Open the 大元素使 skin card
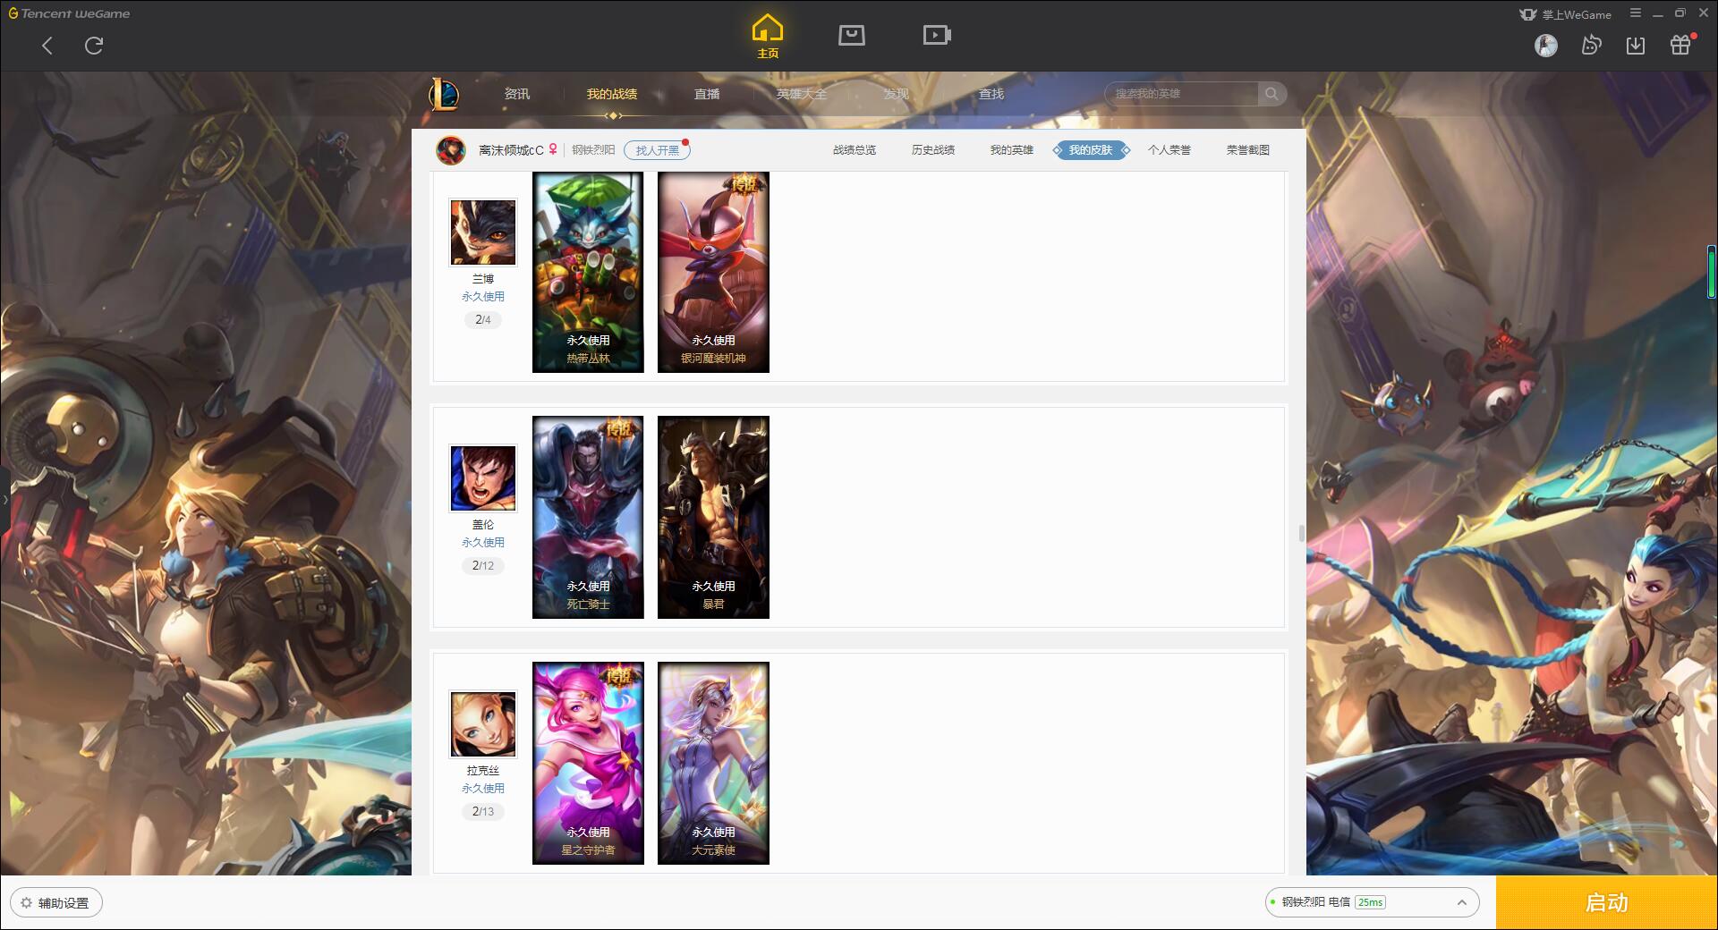The height and width of the screenshot is (930, 1718). (x=713, y=763)
